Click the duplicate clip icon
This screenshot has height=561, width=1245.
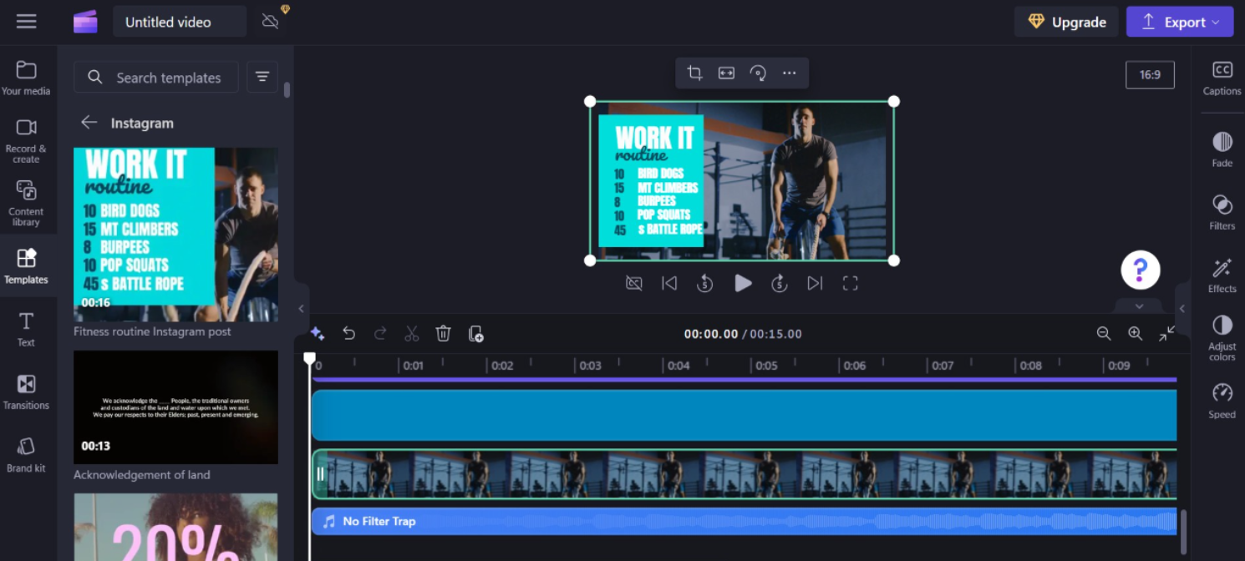(x=475, y=334)
